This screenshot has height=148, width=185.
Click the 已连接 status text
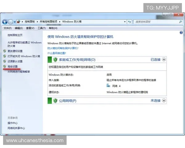(x=155, y=60)
